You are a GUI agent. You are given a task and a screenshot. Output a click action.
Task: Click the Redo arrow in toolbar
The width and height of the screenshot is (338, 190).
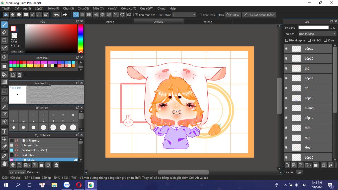pos(65,15)
